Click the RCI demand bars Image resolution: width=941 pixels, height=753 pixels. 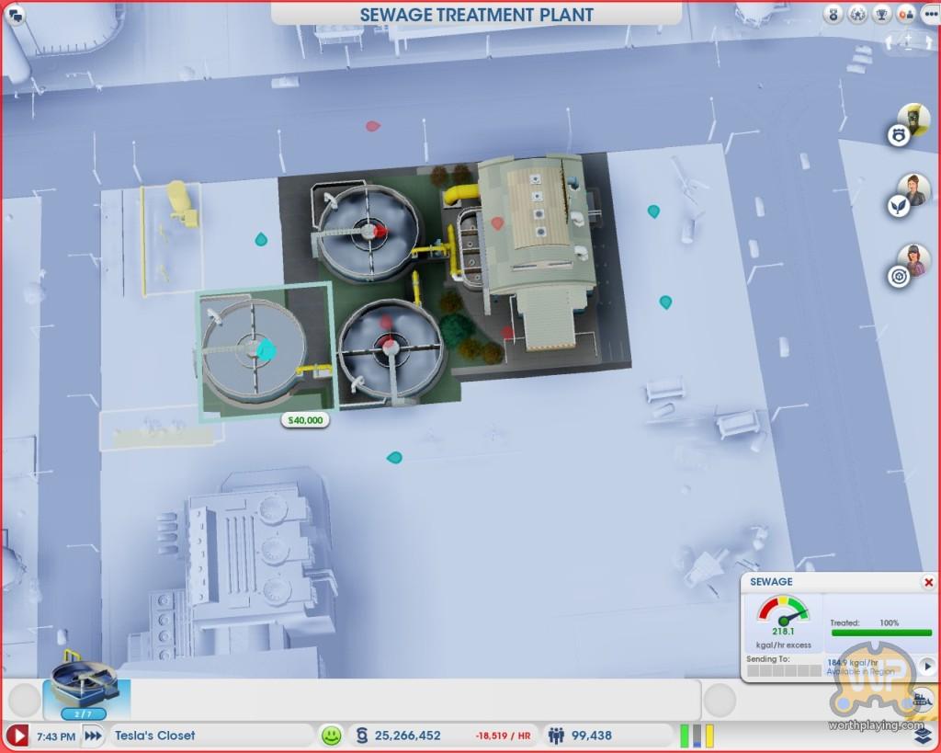coord(697,736)
